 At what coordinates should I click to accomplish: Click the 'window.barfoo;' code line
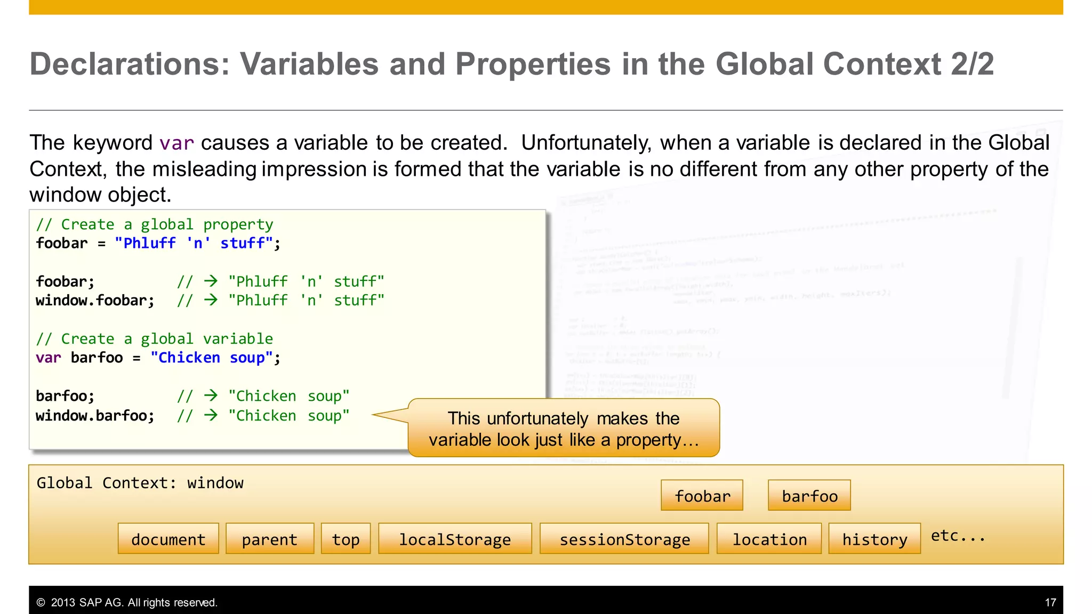coord(192,415)
